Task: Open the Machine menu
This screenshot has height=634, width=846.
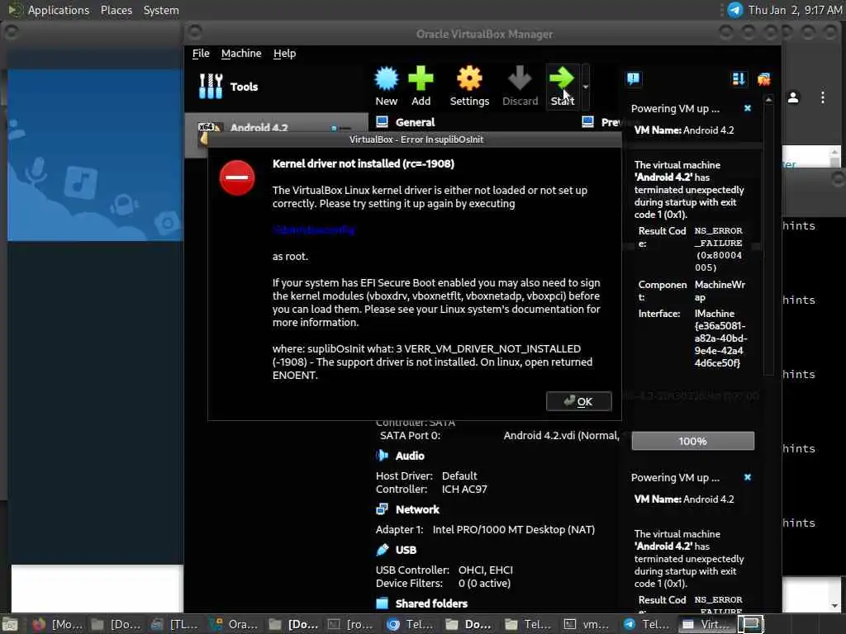Action: tap(241, 54)
